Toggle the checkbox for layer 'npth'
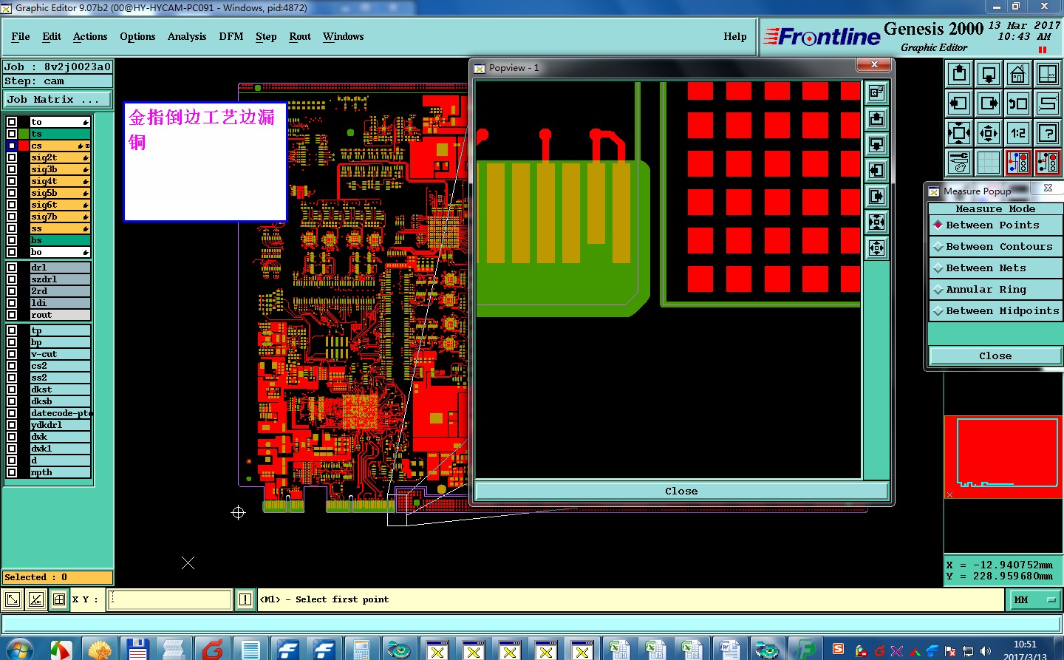The width and height of the screenshot is (1064, 660). (12, 472)
